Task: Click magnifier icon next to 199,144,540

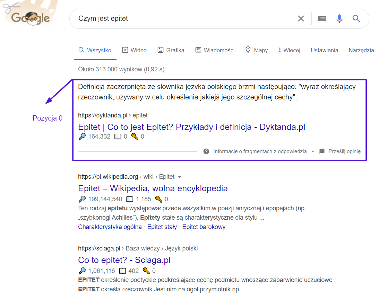Action: (x=82, y=199)
